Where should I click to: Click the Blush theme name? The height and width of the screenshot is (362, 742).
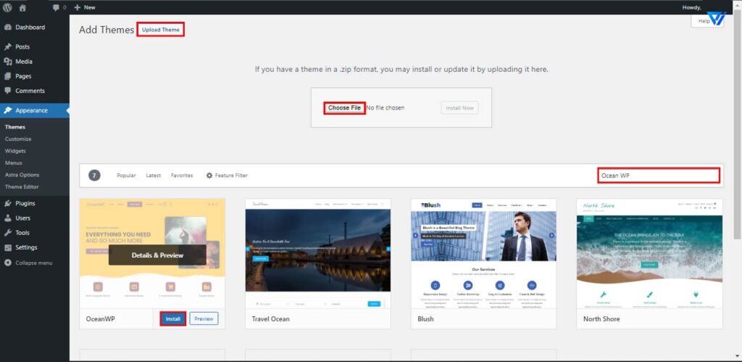[x=425, y=319]
